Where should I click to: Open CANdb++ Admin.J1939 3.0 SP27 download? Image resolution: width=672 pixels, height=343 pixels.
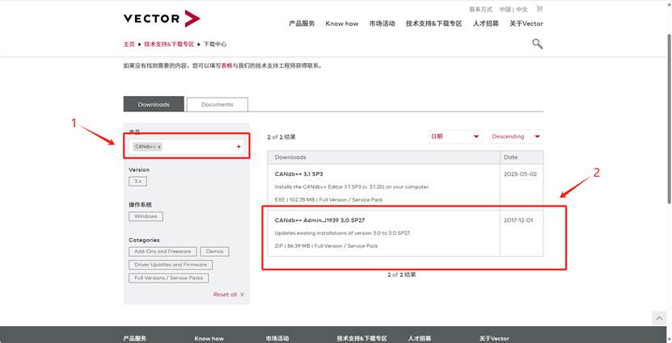point(319,220)
